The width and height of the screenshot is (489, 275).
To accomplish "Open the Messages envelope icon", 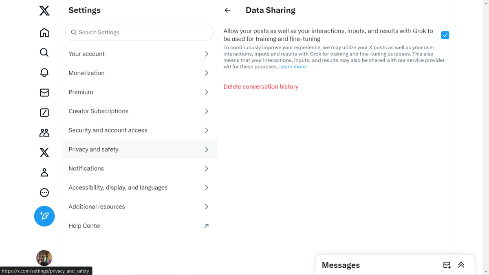I will click(x=44, y=92).
